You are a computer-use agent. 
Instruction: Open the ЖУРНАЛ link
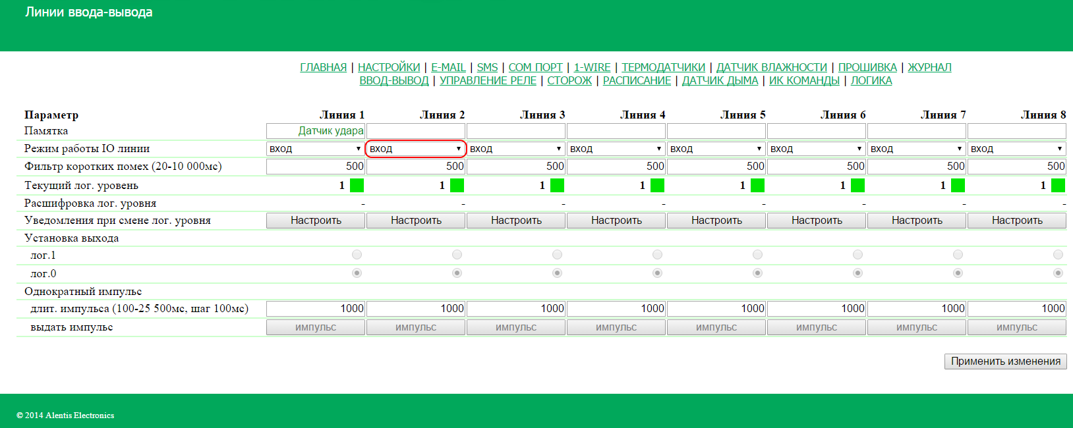(929, 67)
